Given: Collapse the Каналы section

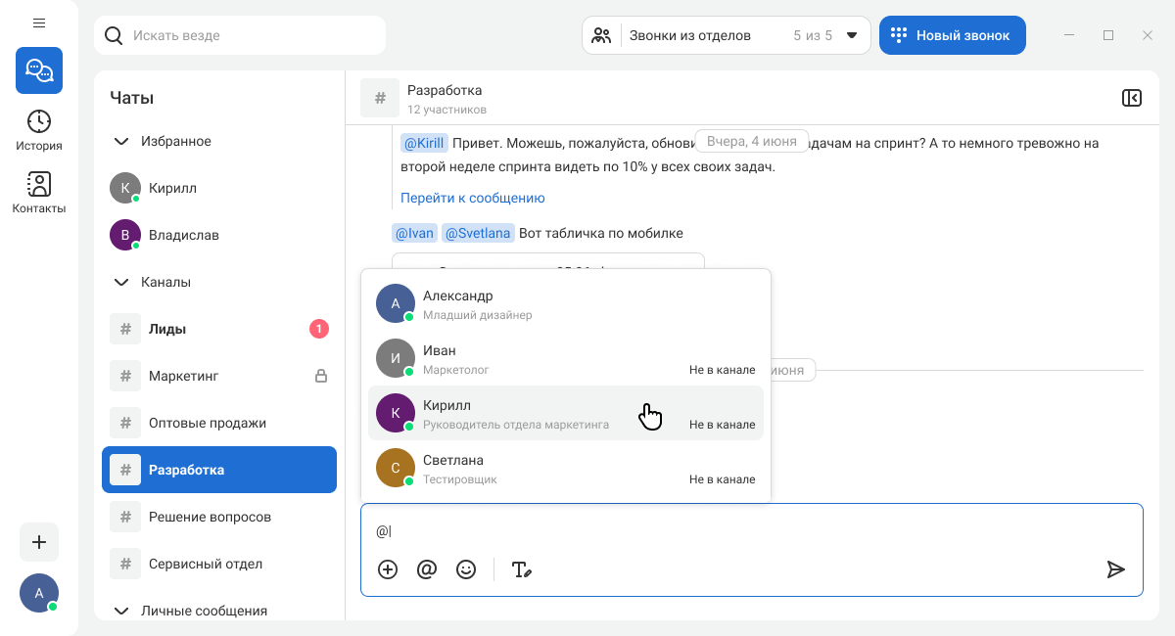Looking at the screenshot, I should pos(121,282).
